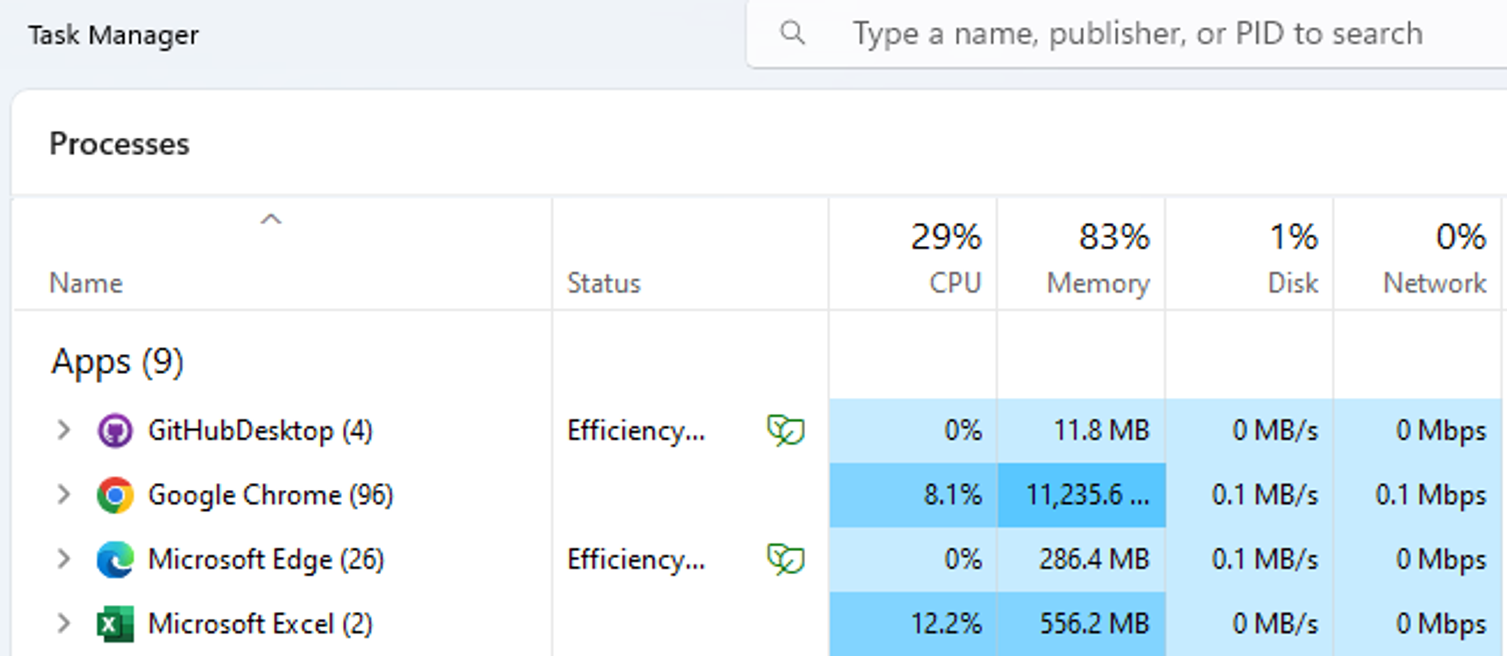Click GitHubDesktop's efficiency mode leaf icon

tap(786, 431)
